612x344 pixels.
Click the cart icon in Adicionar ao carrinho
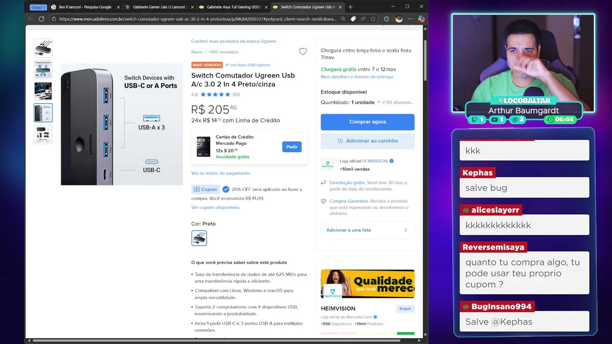coord(340,141)
